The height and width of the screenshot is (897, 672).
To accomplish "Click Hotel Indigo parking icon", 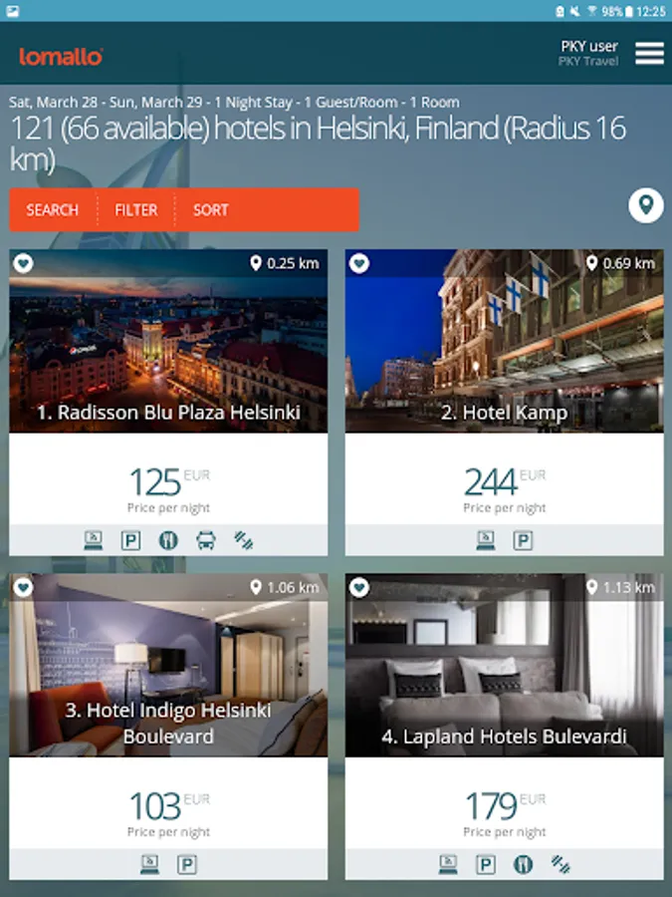I will (x=187, y=864).
